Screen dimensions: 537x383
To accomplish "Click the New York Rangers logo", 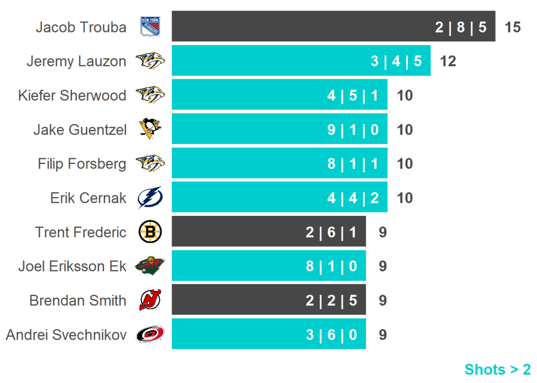I will click(150, 27).
